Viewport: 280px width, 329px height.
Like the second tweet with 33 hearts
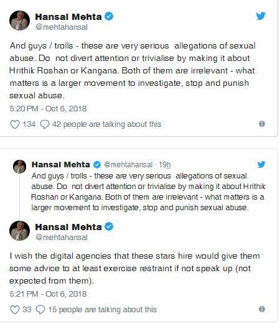pos(15,310)
